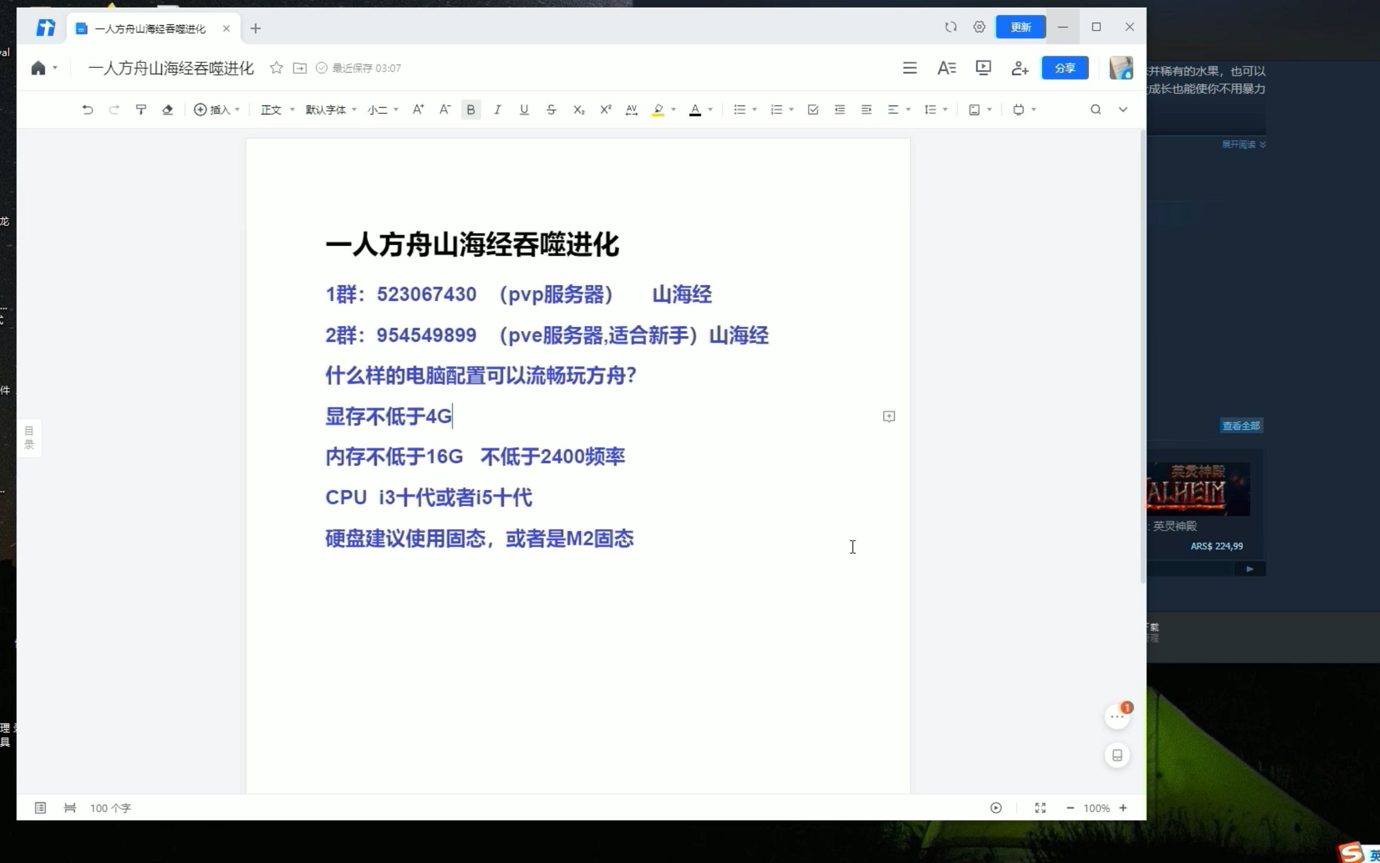This screenshot has height=863, width=1380.
Task: Open user avatar profile
Action: pyautogui.click(x=1121, y=68)
